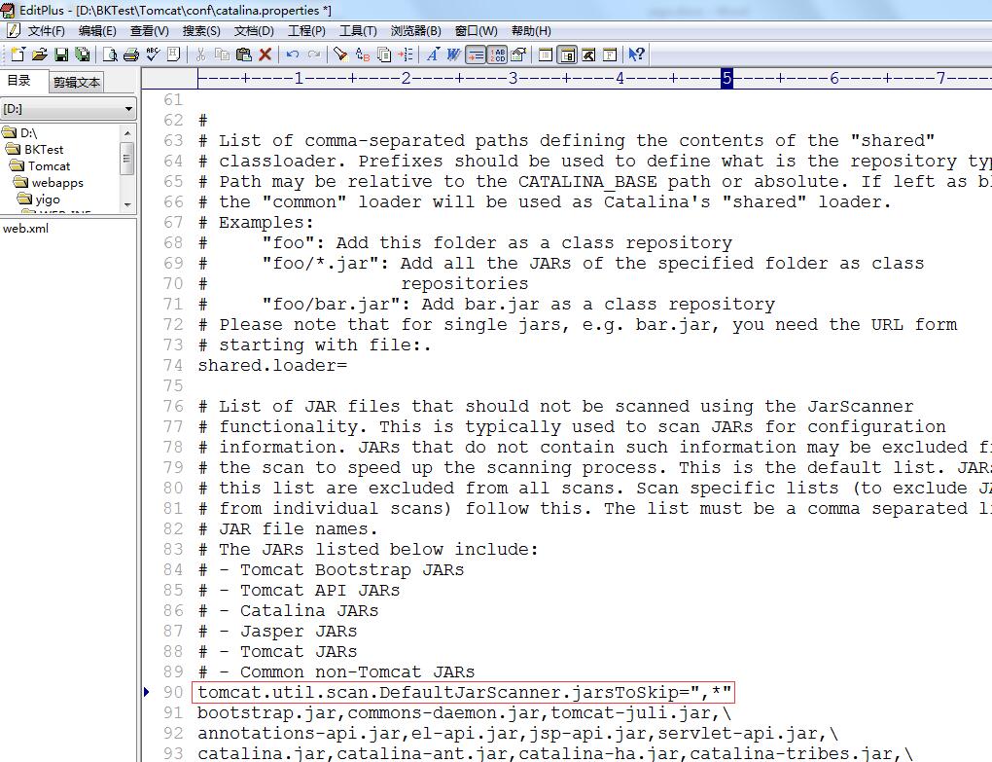The image size is (992, 762).
Task: Click the Print icon
Action: (x=131, y=54)
